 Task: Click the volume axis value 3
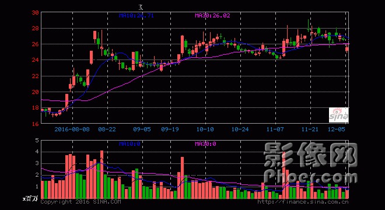point(37,163)
